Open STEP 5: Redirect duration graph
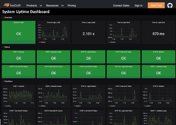This screenshot has height=125, width=176. click(158, 96)
